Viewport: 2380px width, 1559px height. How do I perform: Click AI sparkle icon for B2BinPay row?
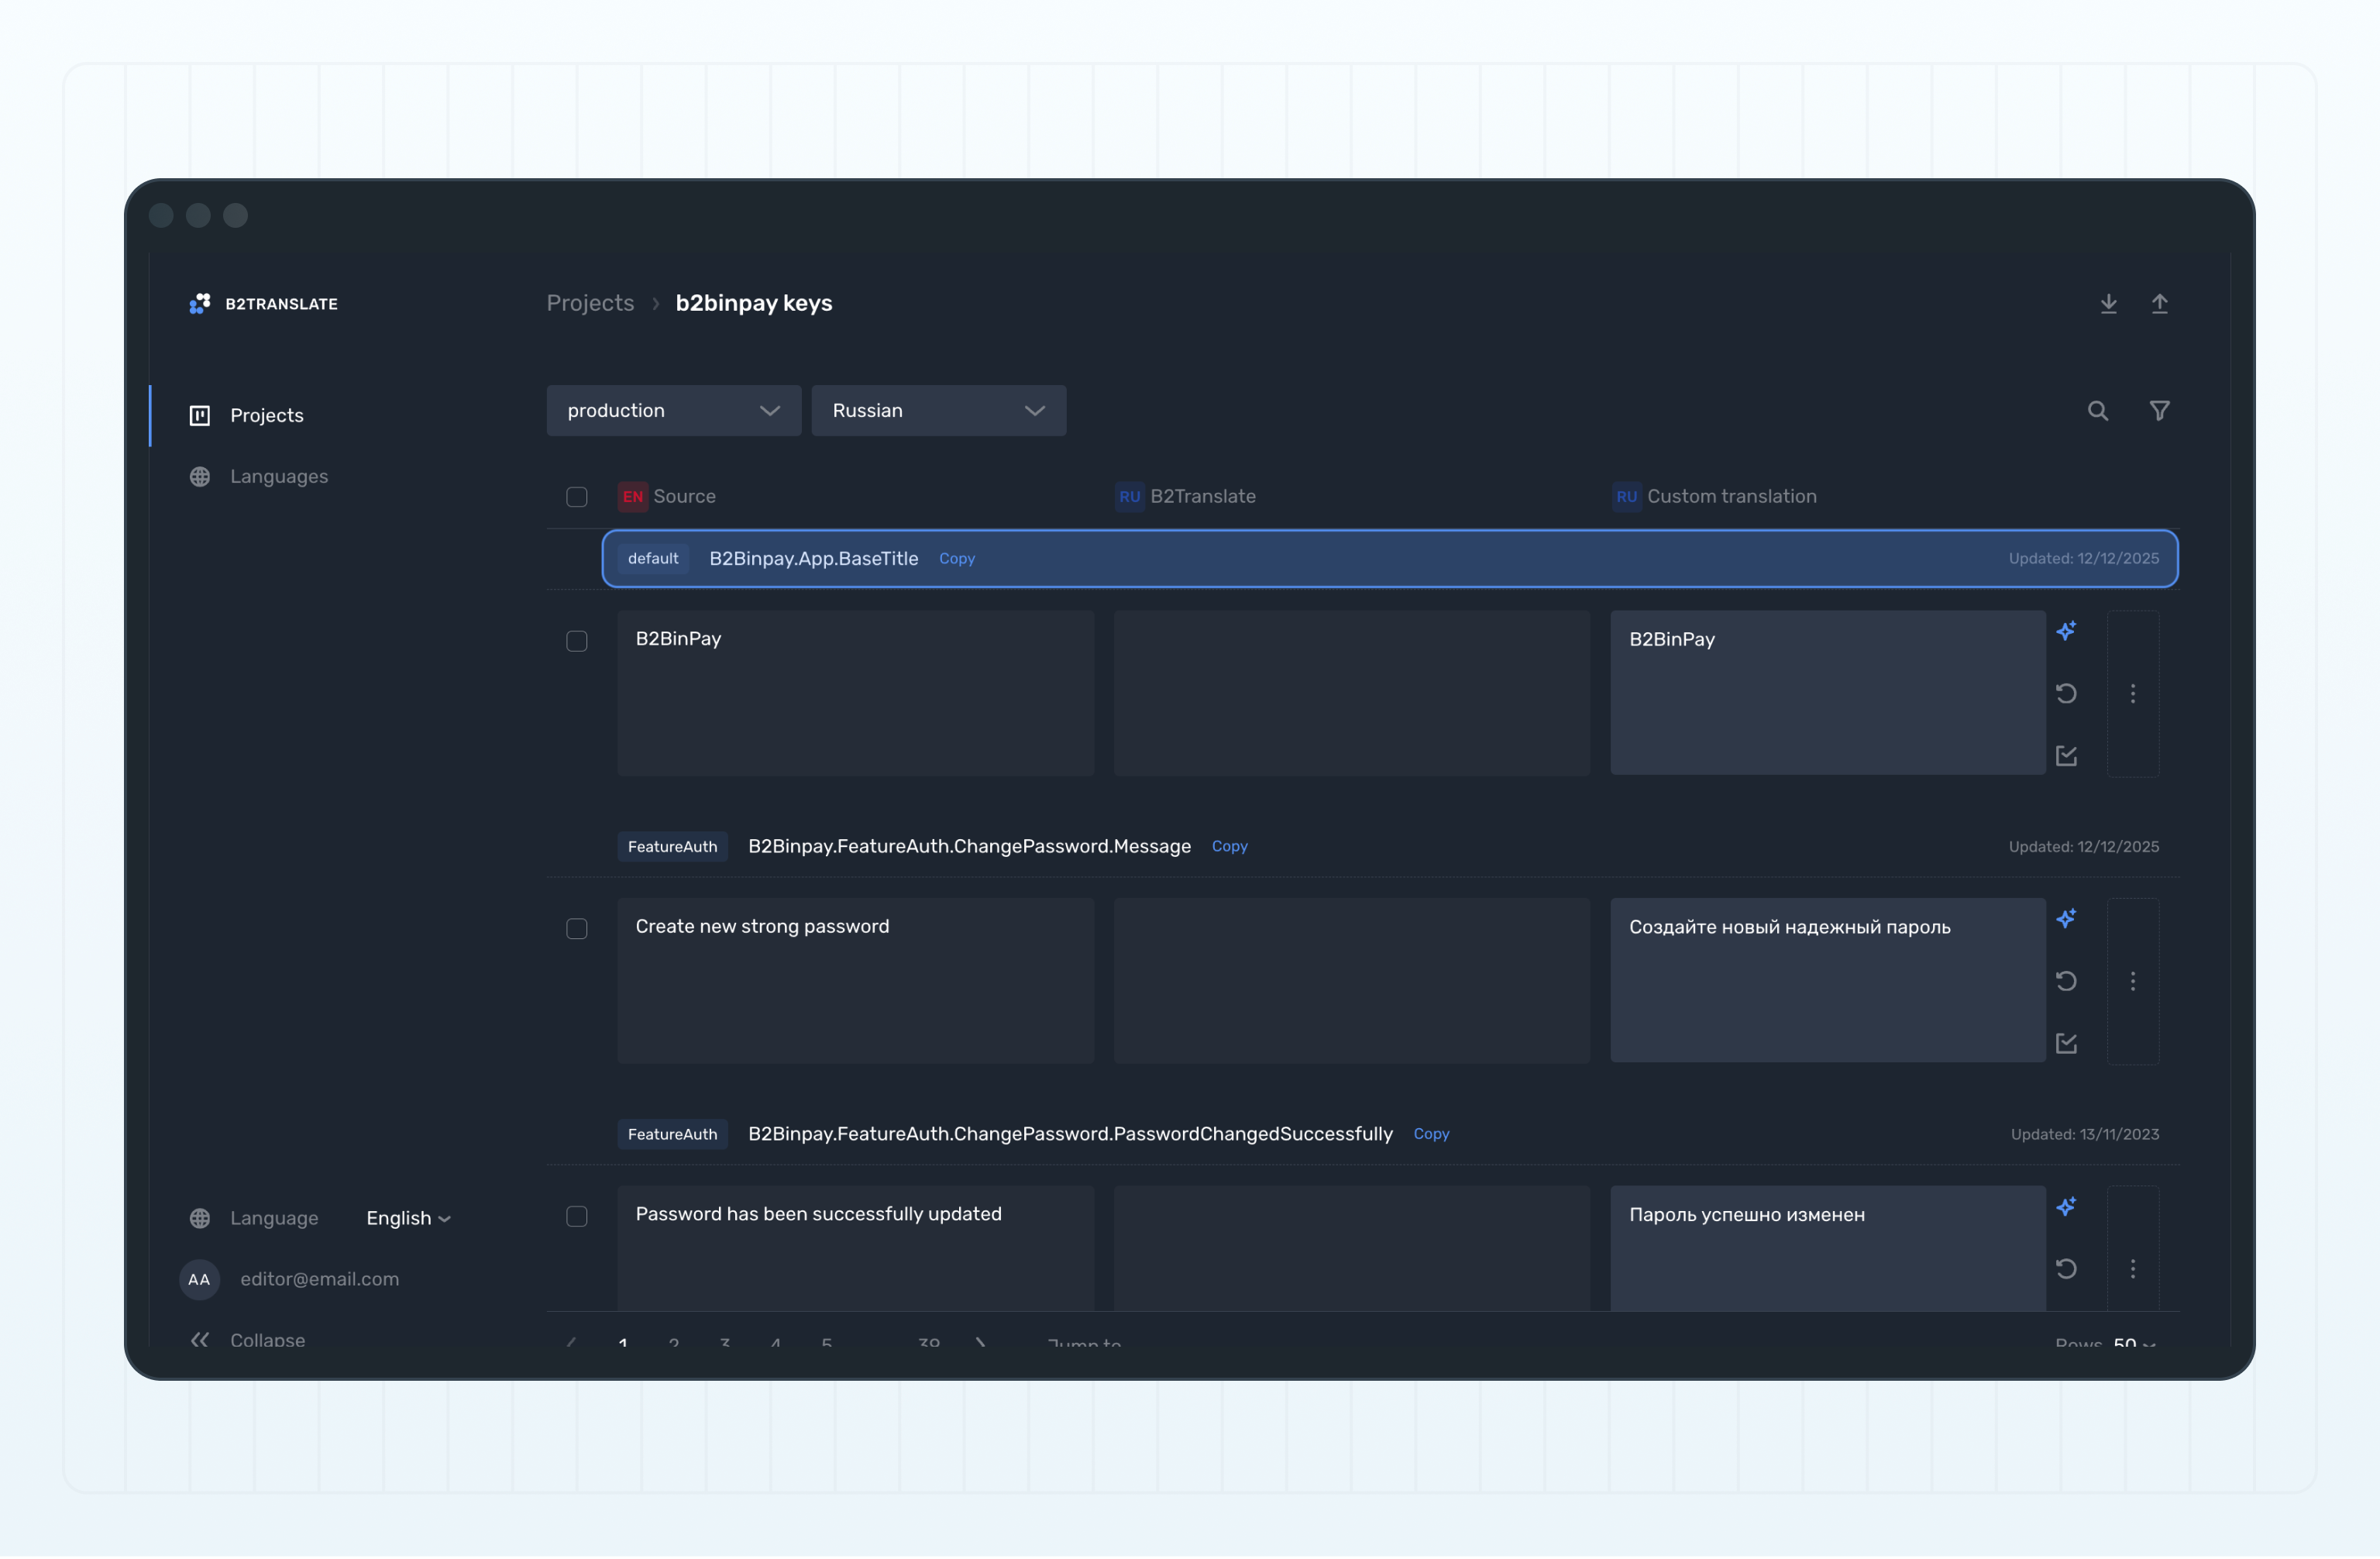coord(2066,631)
